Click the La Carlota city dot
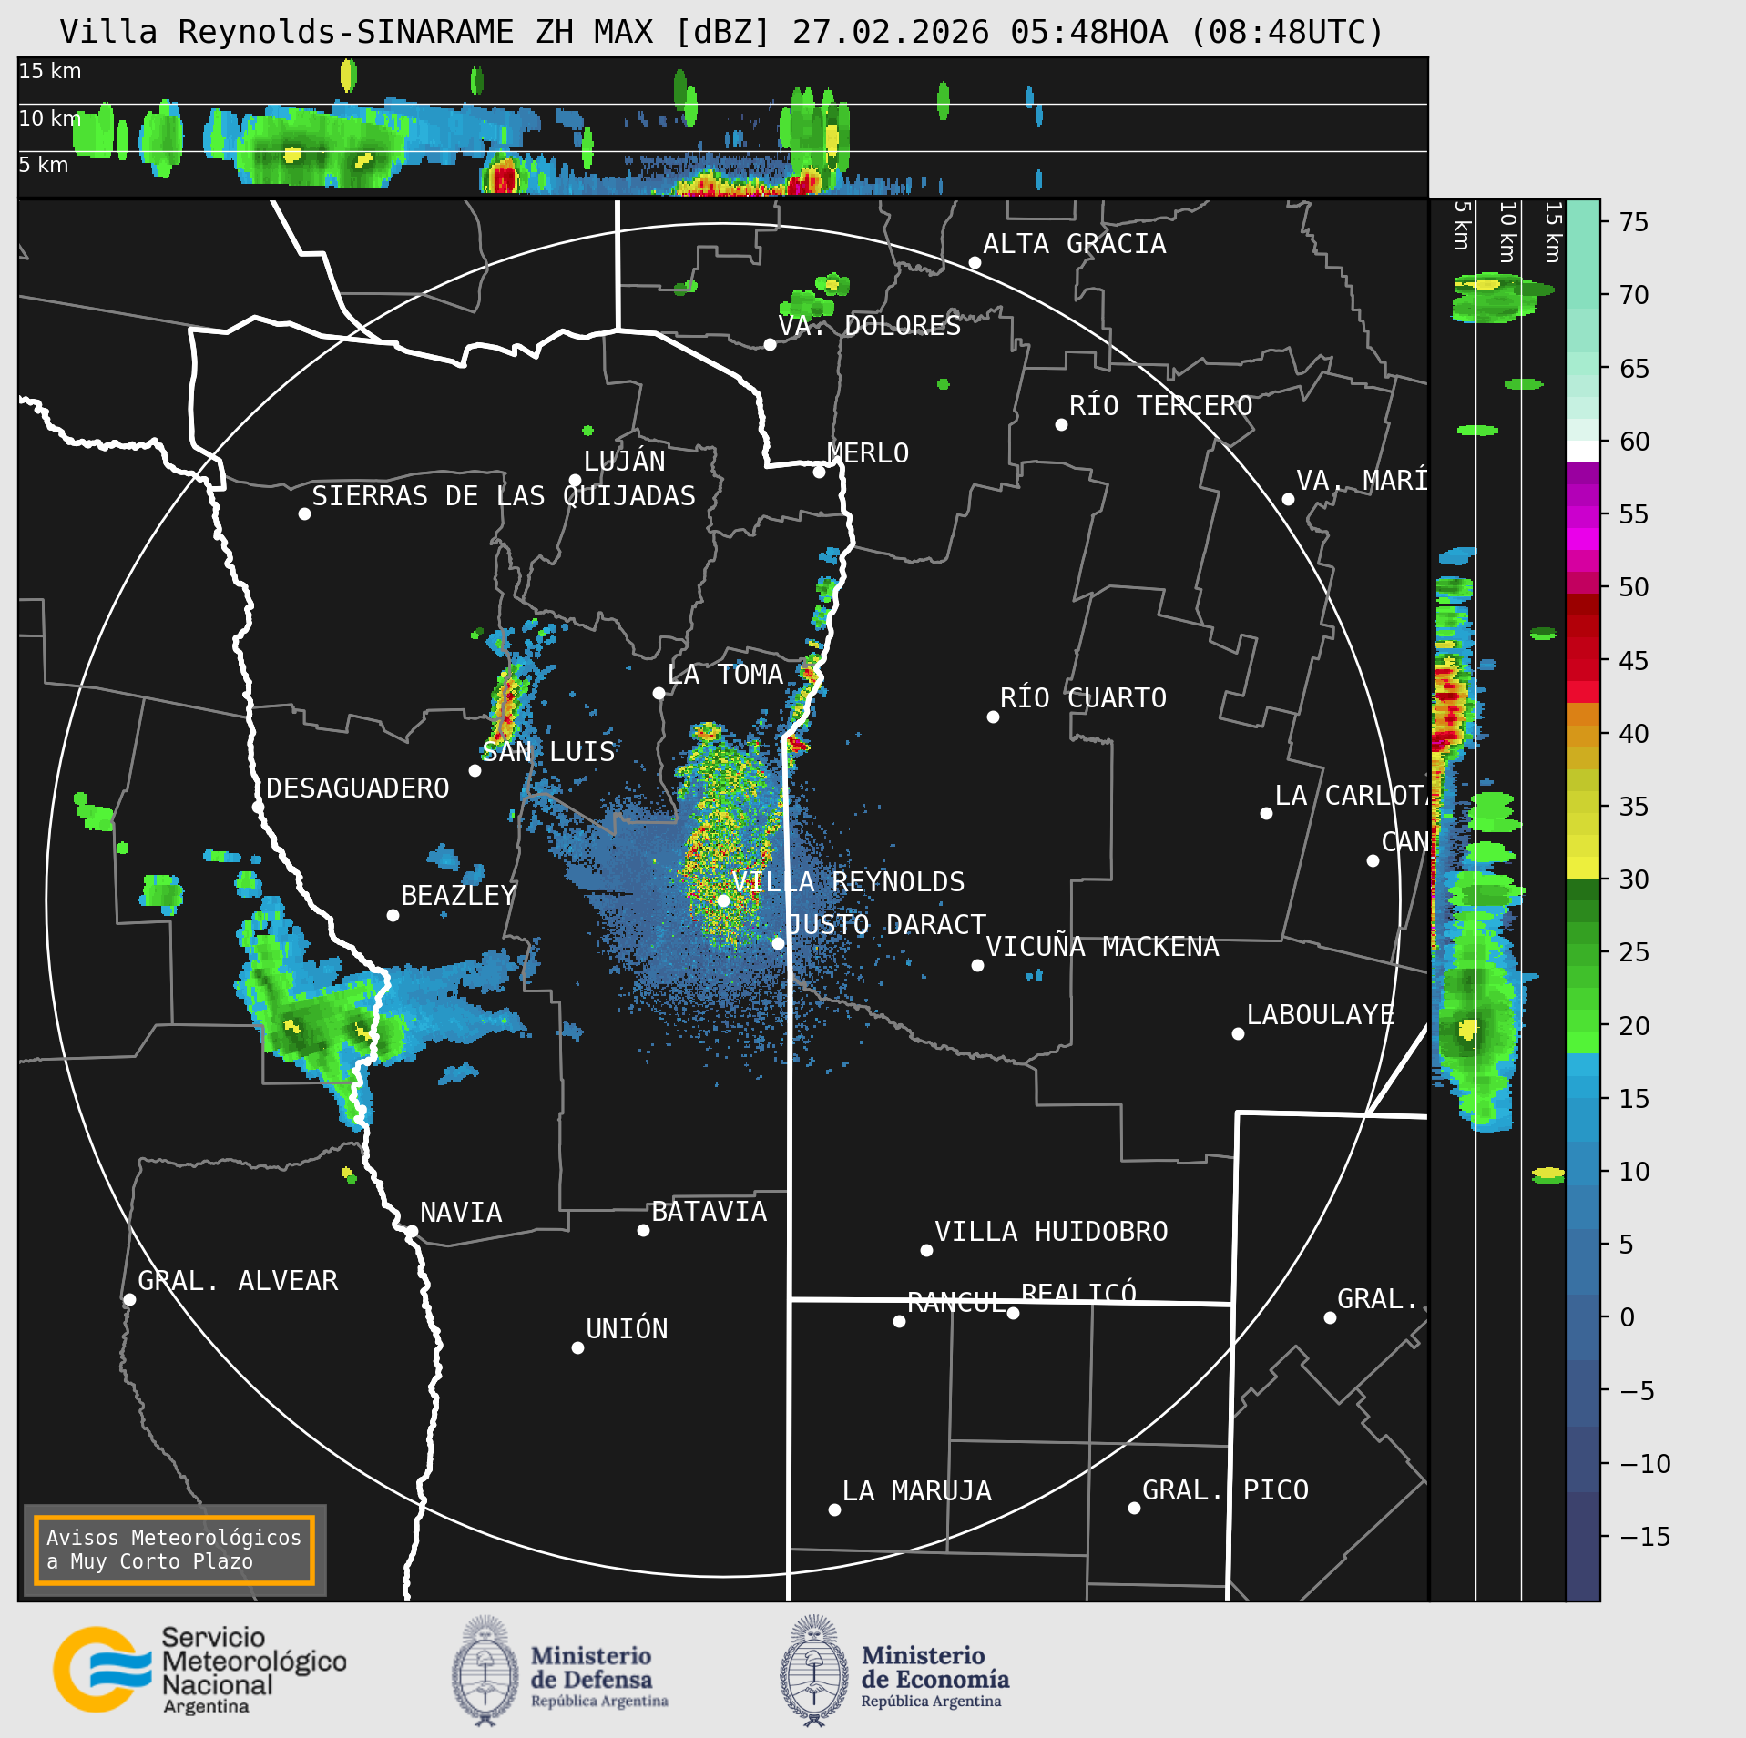The image size is (1746, 1738). tap(1266, 813)
